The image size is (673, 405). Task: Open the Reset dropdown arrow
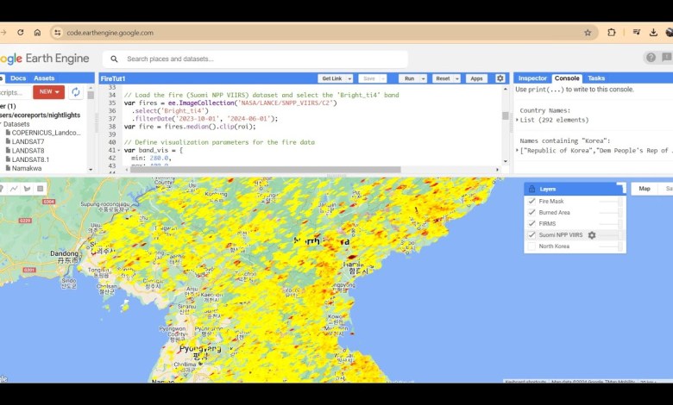(457, 78)
